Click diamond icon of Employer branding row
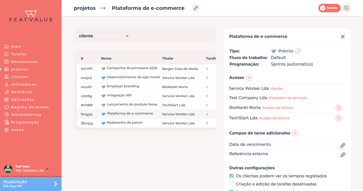The width and height of the screenshot is (363, 191). [x=103, y=87]
